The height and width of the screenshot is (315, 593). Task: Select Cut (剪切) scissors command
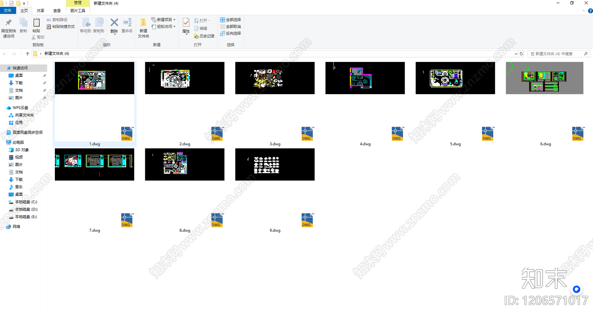point(38,37)
